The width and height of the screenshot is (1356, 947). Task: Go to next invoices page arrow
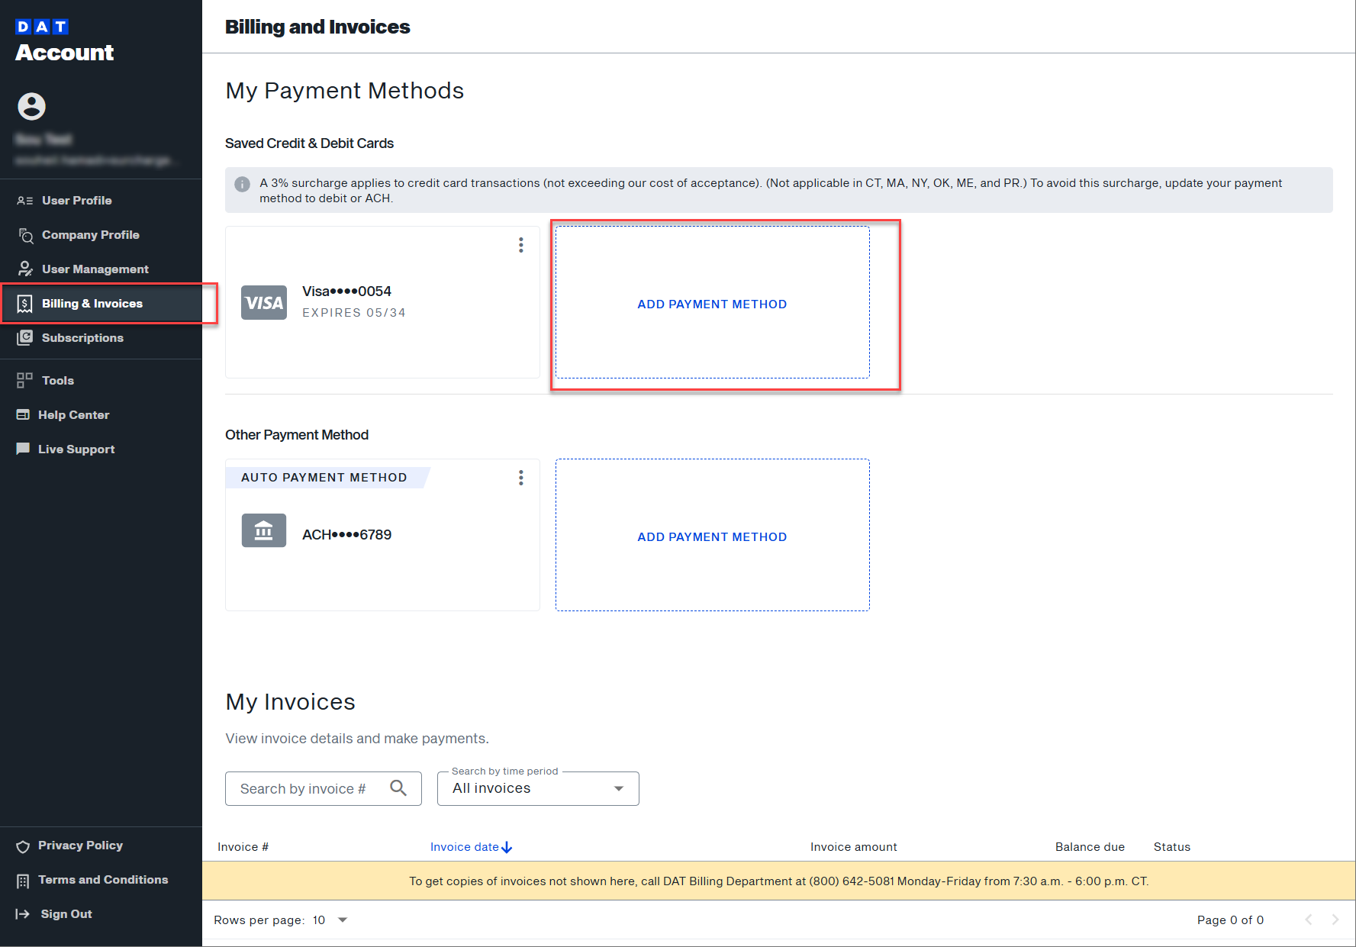(1335, 920)
